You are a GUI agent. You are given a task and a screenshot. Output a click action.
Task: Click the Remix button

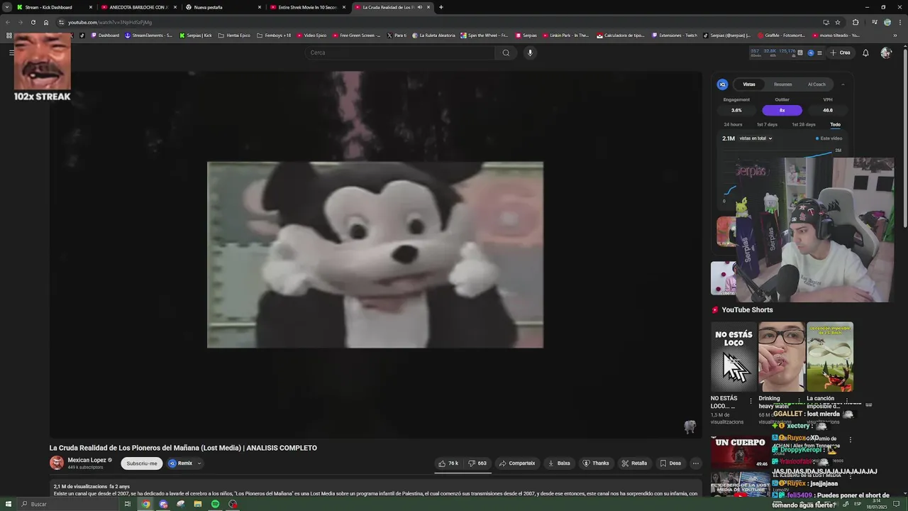(x=181, y=463)
